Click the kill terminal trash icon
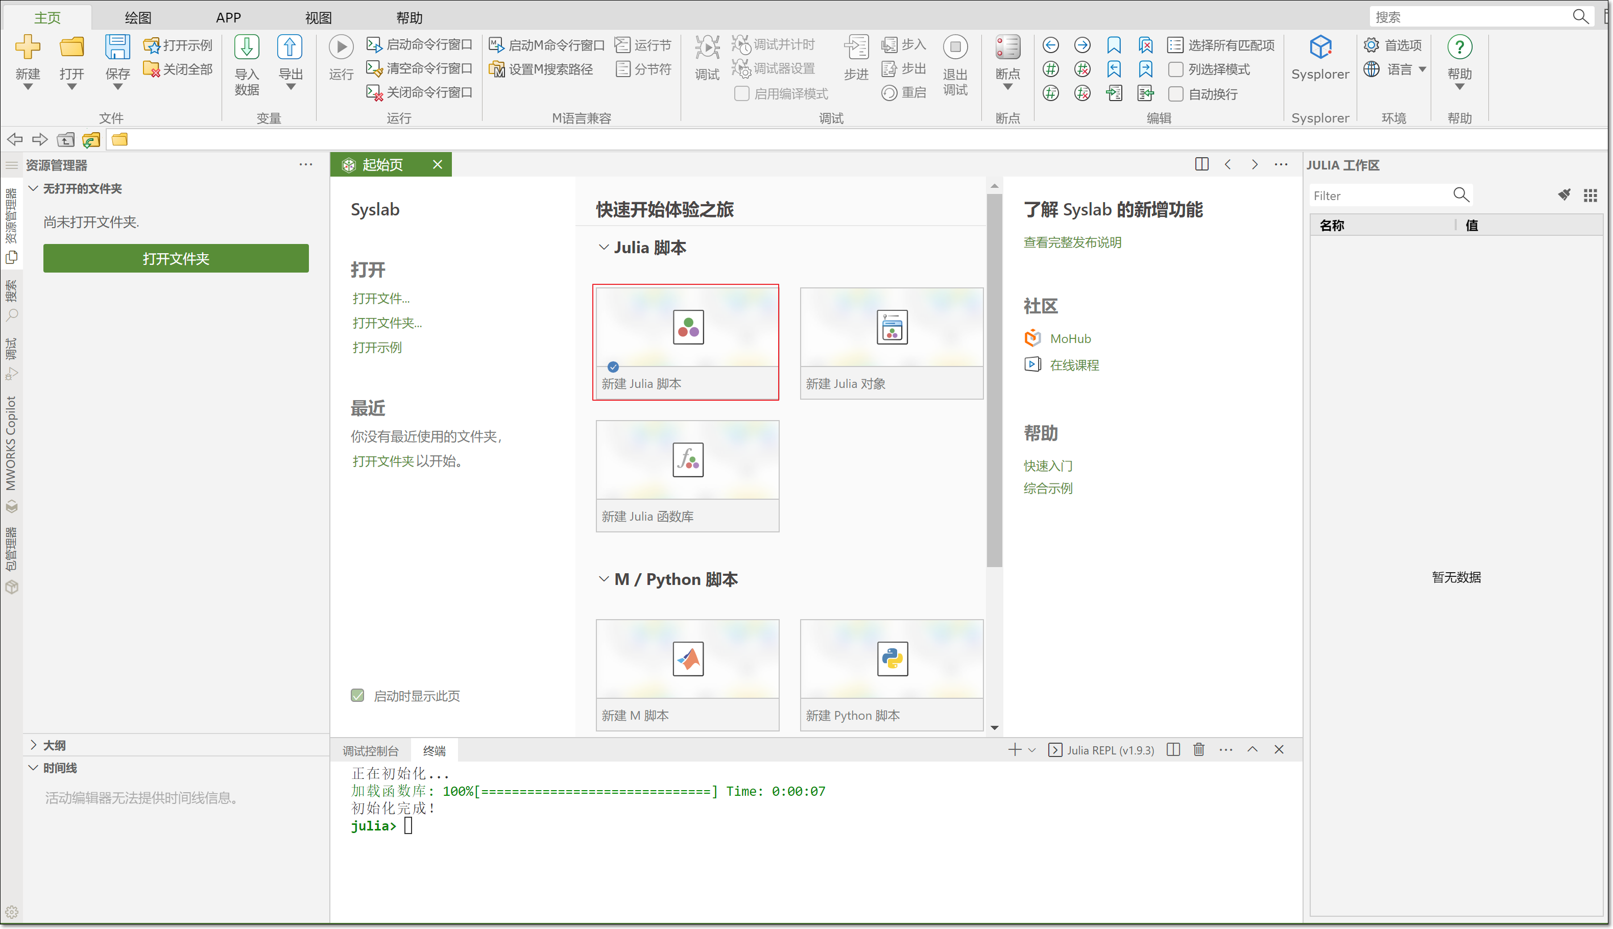Image resolution: width=1613 pixels, height=929 pixels. pos(1198,750)
